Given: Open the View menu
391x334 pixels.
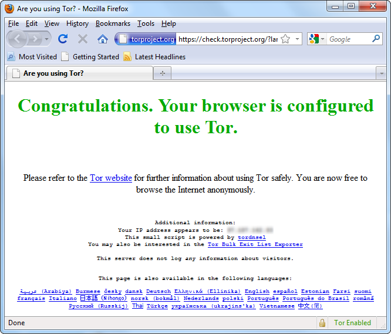Looking at the screenshot, I should pyautogui.click(x=52, y=23).
